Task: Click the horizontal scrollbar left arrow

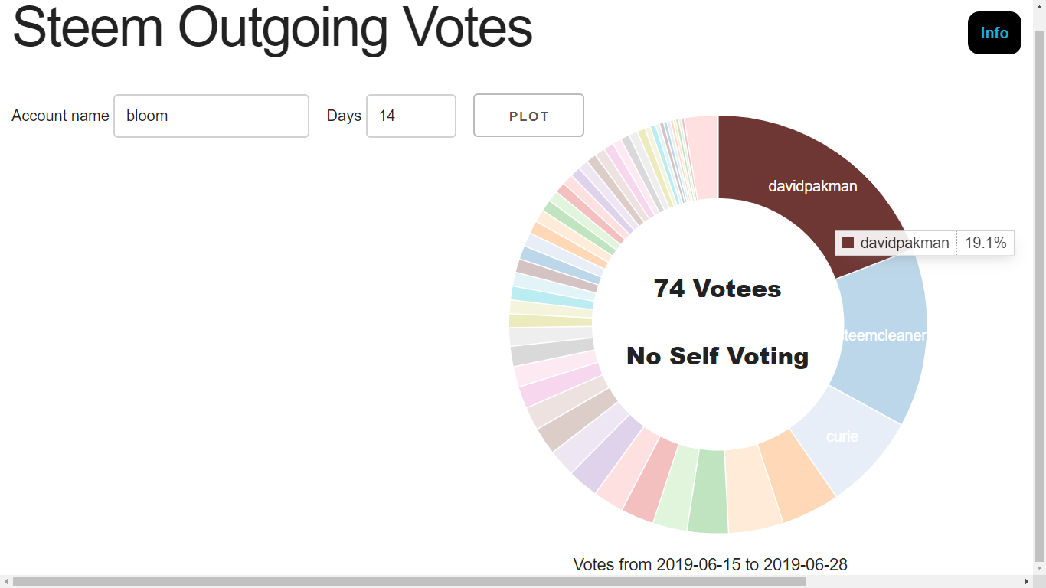Action: pos(6,582)
